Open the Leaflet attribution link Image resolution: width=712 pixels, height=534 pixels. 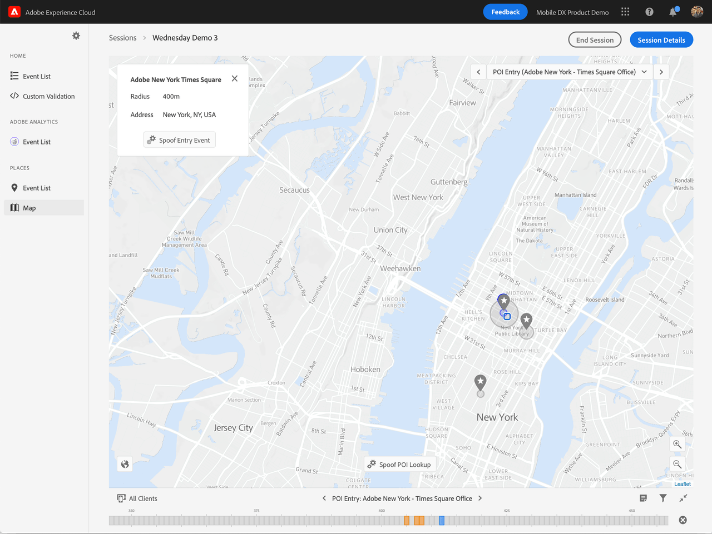[x=683, y=484]
